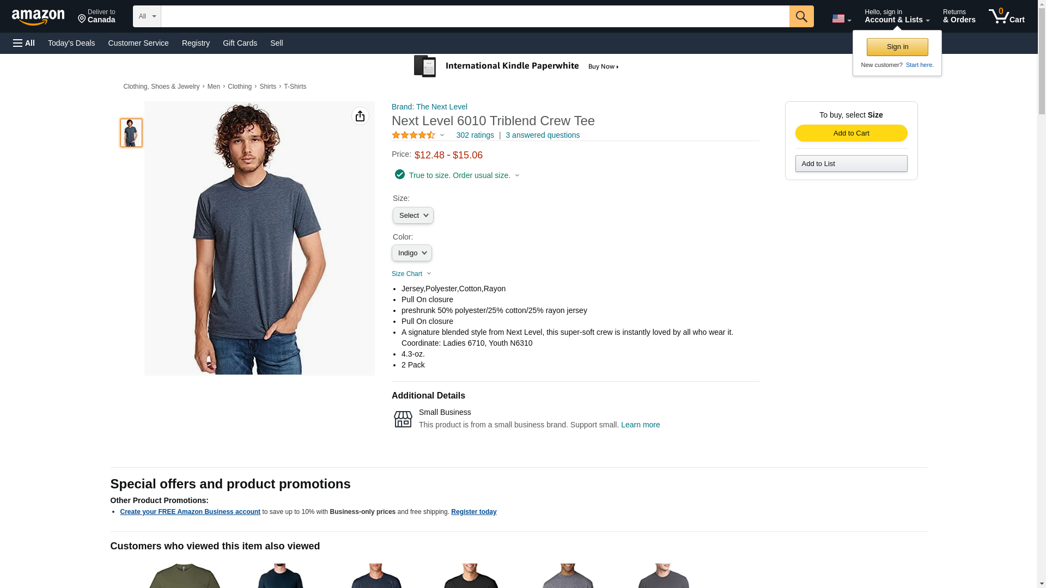
Task: Expand the search category All dropdown
Action: (147, 16)
